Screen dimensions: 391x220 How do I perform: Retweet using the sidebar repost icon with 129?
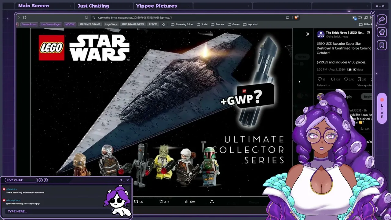(x=333, y=79)
